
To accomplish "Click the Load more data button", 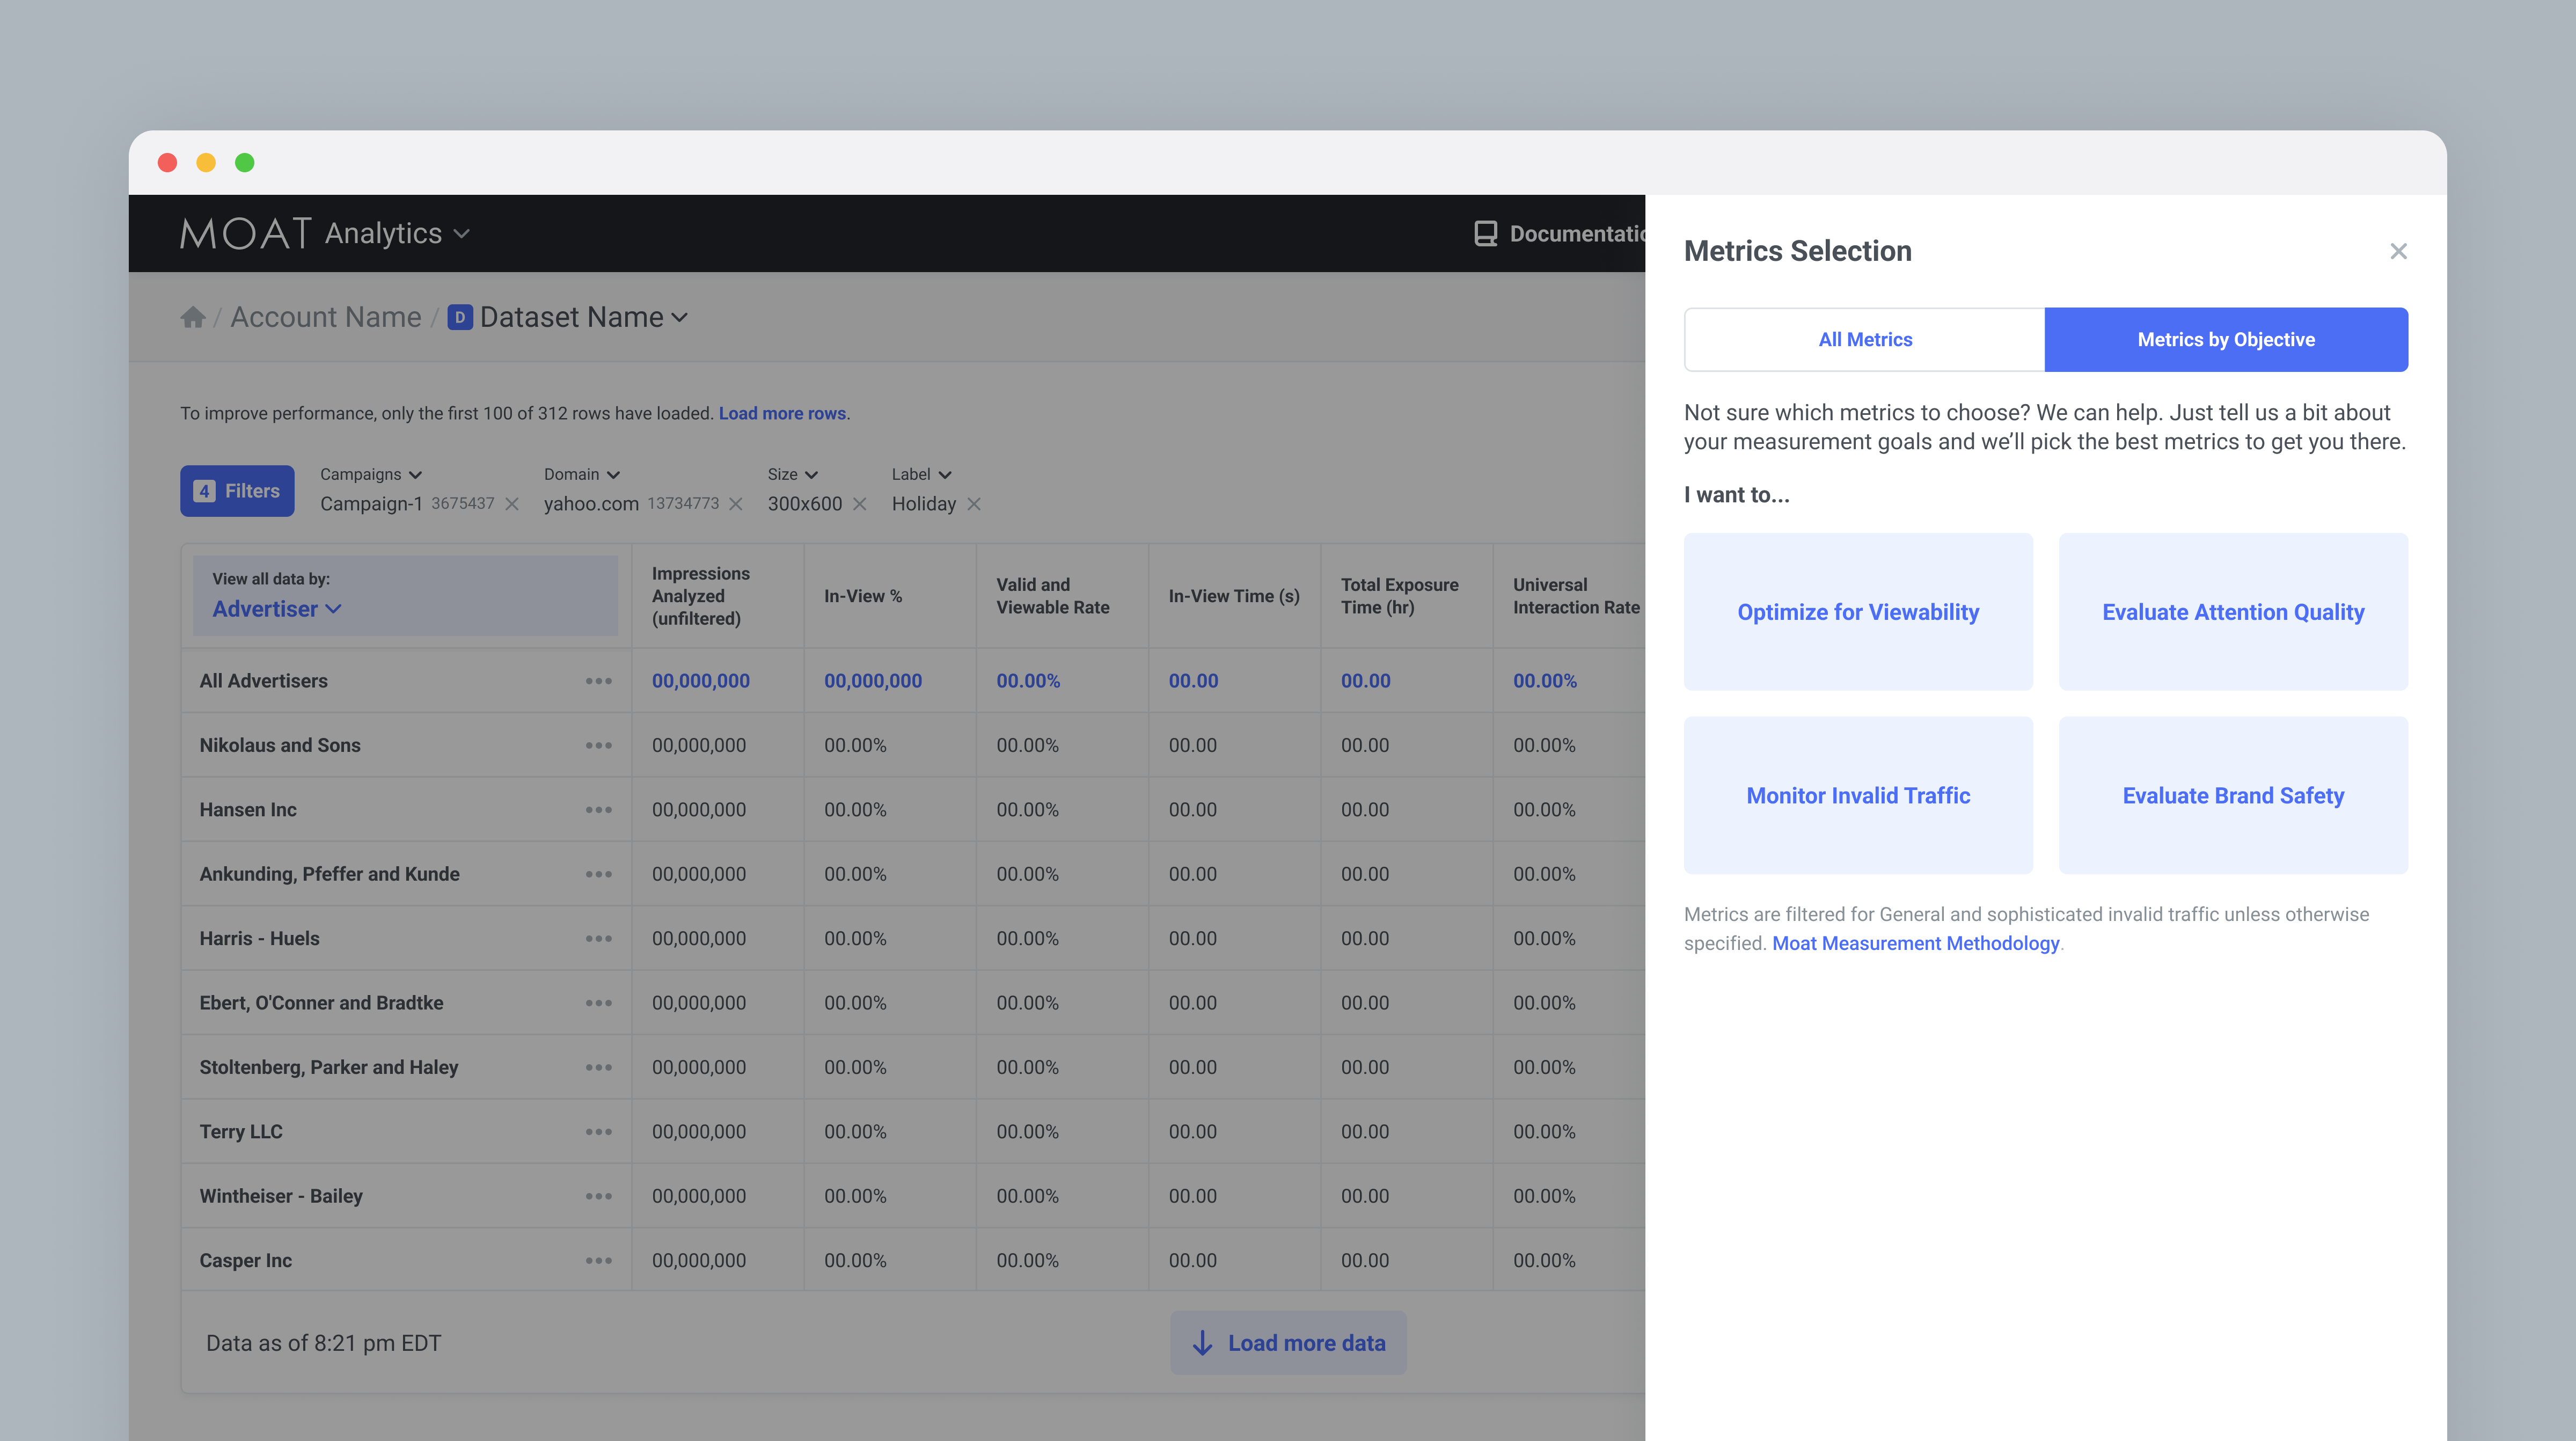I will pos(1288,1343).
